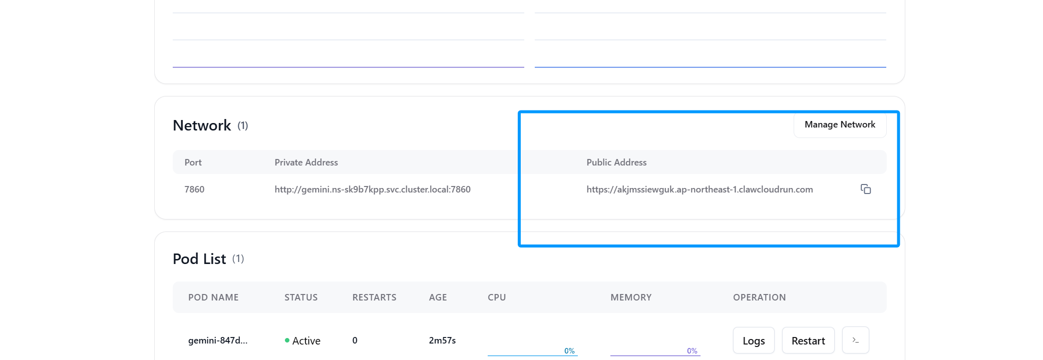Viewport: 1043px width, 360px height.
Task: Click the RESTARTS column header
Action: (374, 297)
